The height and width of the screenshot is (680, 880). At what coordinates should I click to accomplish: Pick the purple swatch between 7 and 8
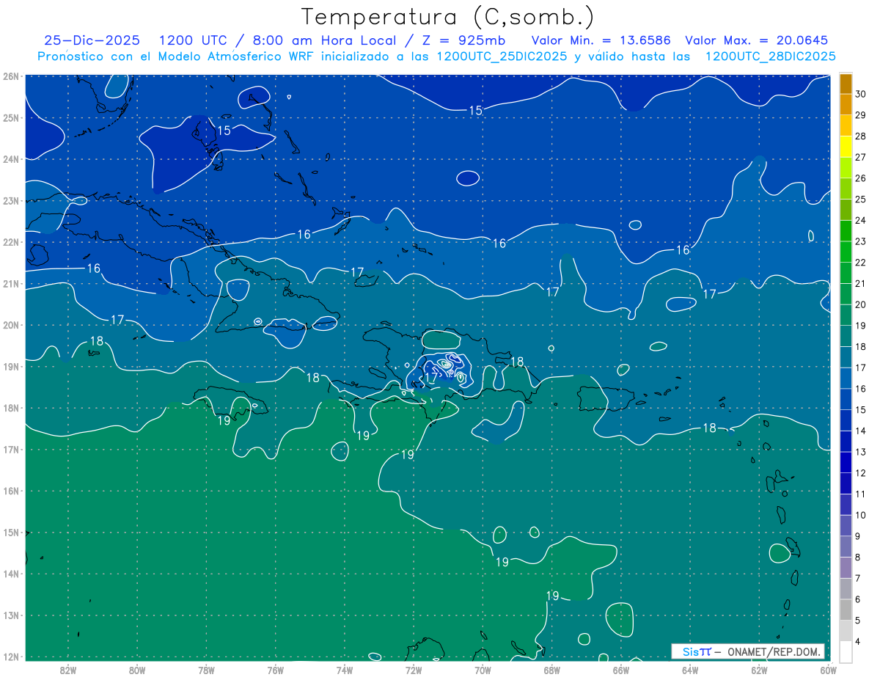[x=846, y=568]
